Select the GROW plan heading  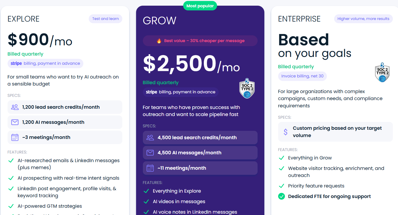coord(159,20)
